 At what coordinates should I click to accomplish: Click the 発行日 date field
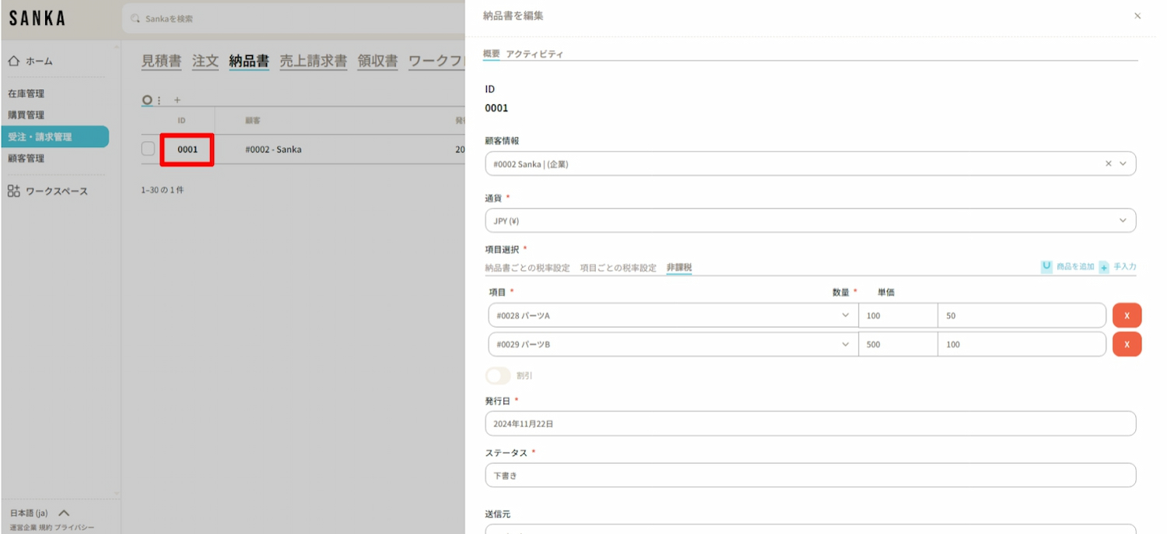[x=809, y=424]
